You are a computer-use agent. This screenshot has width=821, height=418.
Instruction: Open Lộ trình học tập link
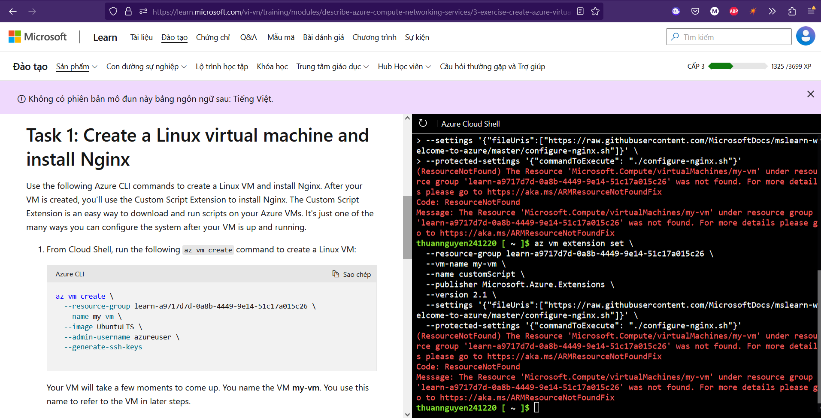[222, 67]
